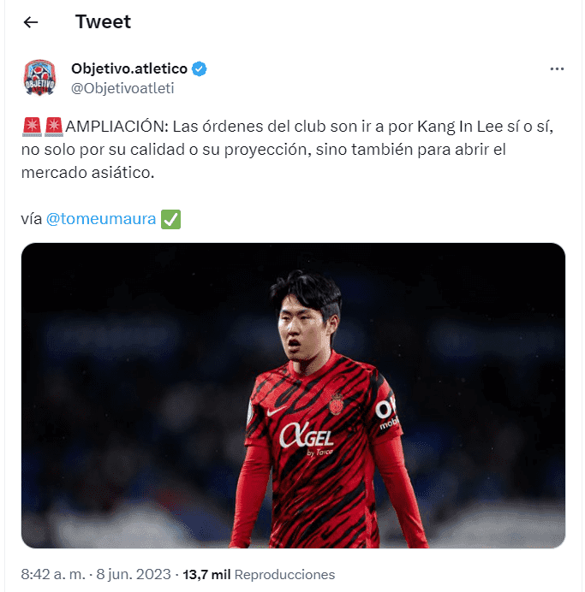
Task: Open the @tomeumaura mention link
Action: click(101, 219)
